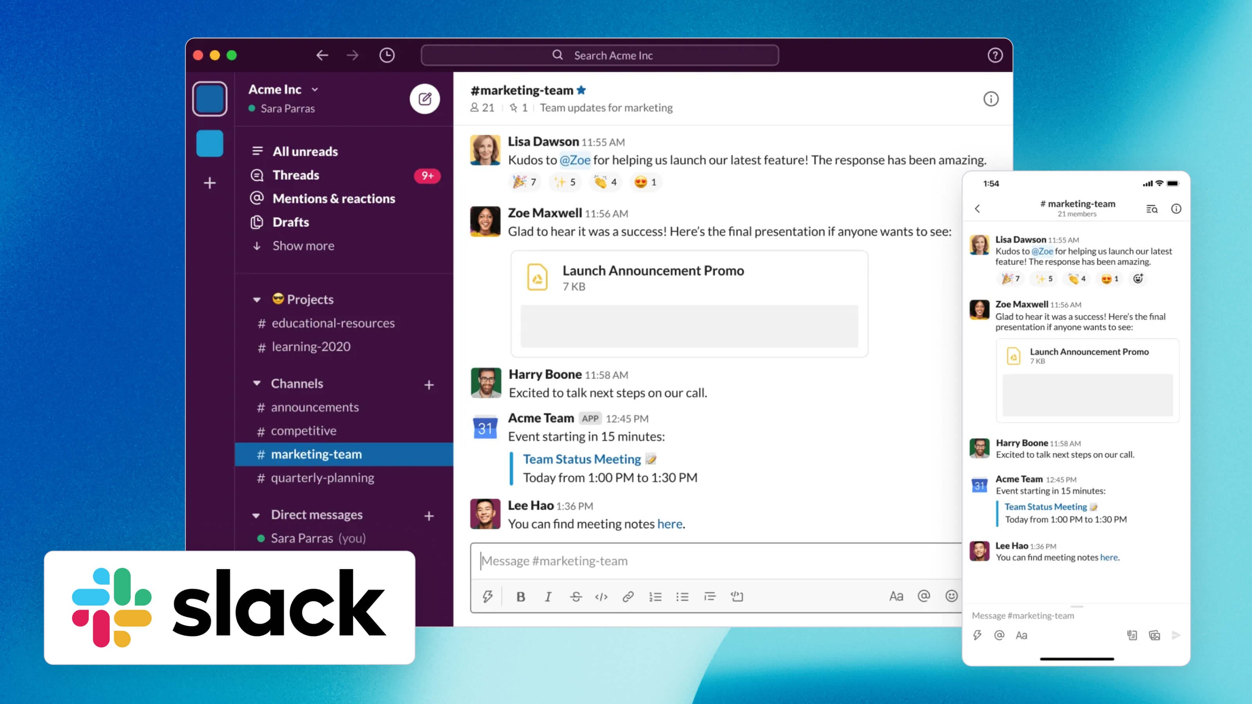The height and width of the screenshot is (704, 1252).
Task: Compose a new message with the pencil button
Action: [x=425, y=99]
